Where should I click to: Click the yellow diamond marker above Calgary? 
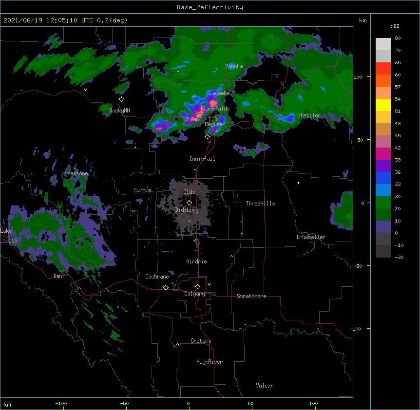(x=197, y=287)
